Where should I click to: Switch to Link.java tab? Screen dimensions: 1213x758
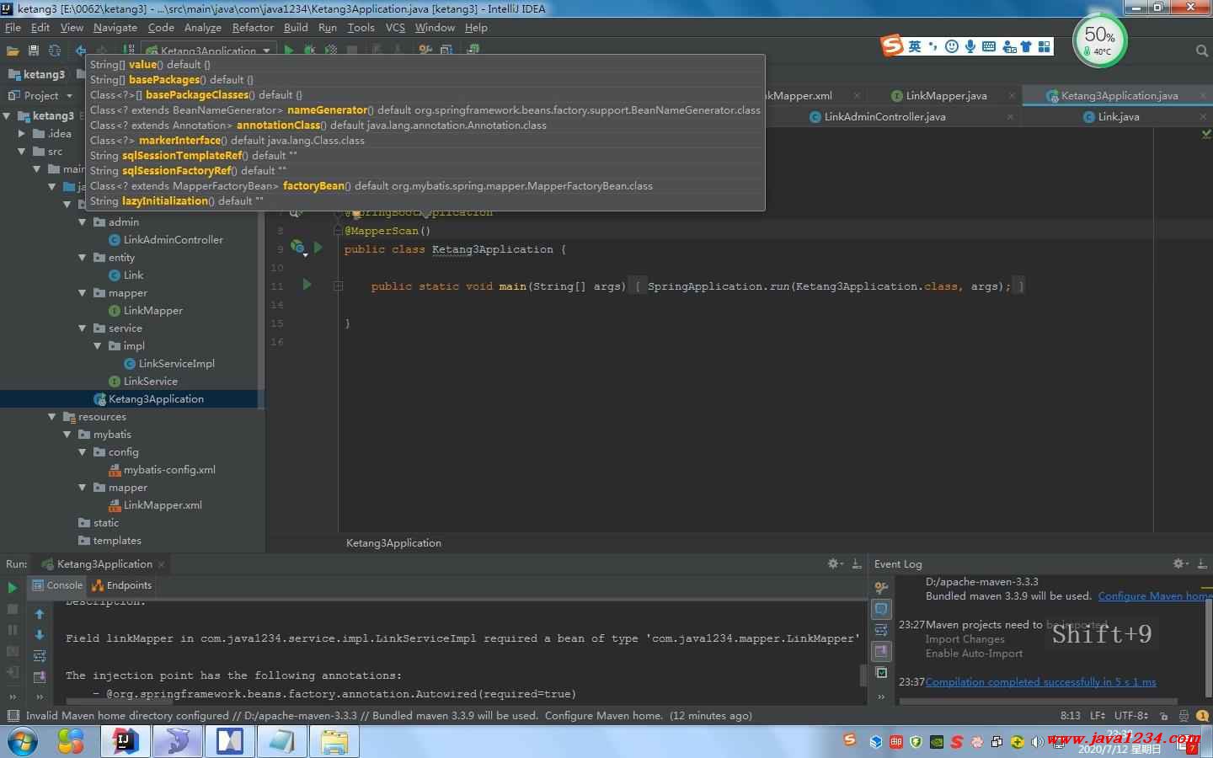pyautogui.click(x=1118, y=117)
